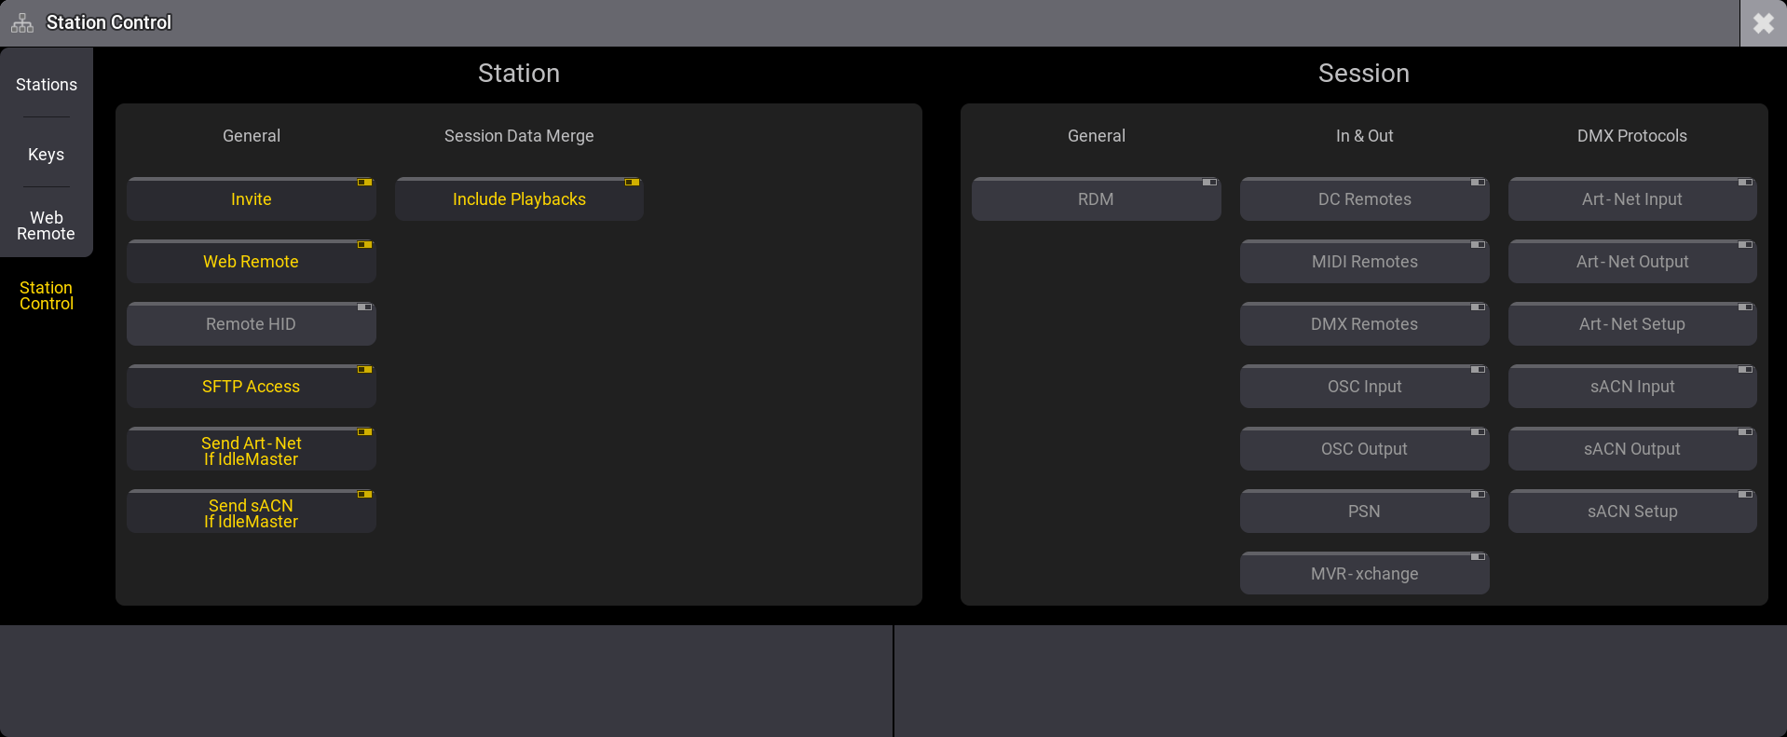Toggle Send Art-Net If IdleMaster

click(x=252, y=448)
